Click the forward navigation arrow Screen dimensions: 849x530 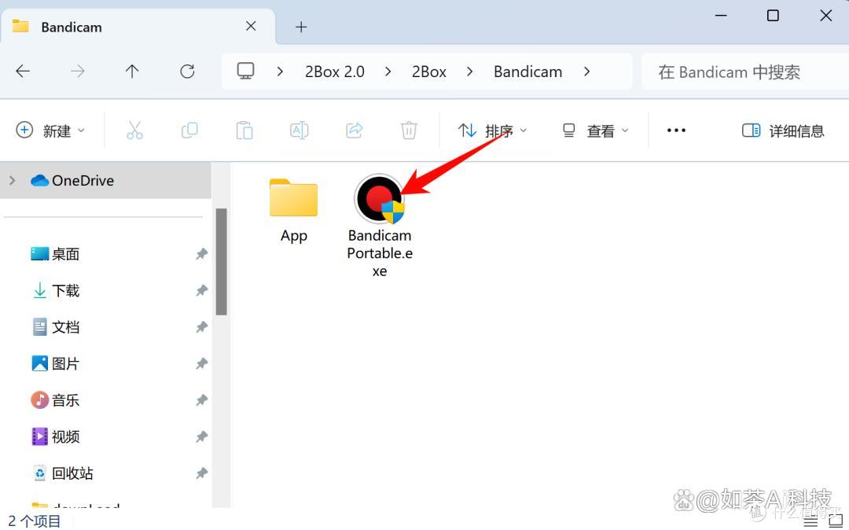77,71
